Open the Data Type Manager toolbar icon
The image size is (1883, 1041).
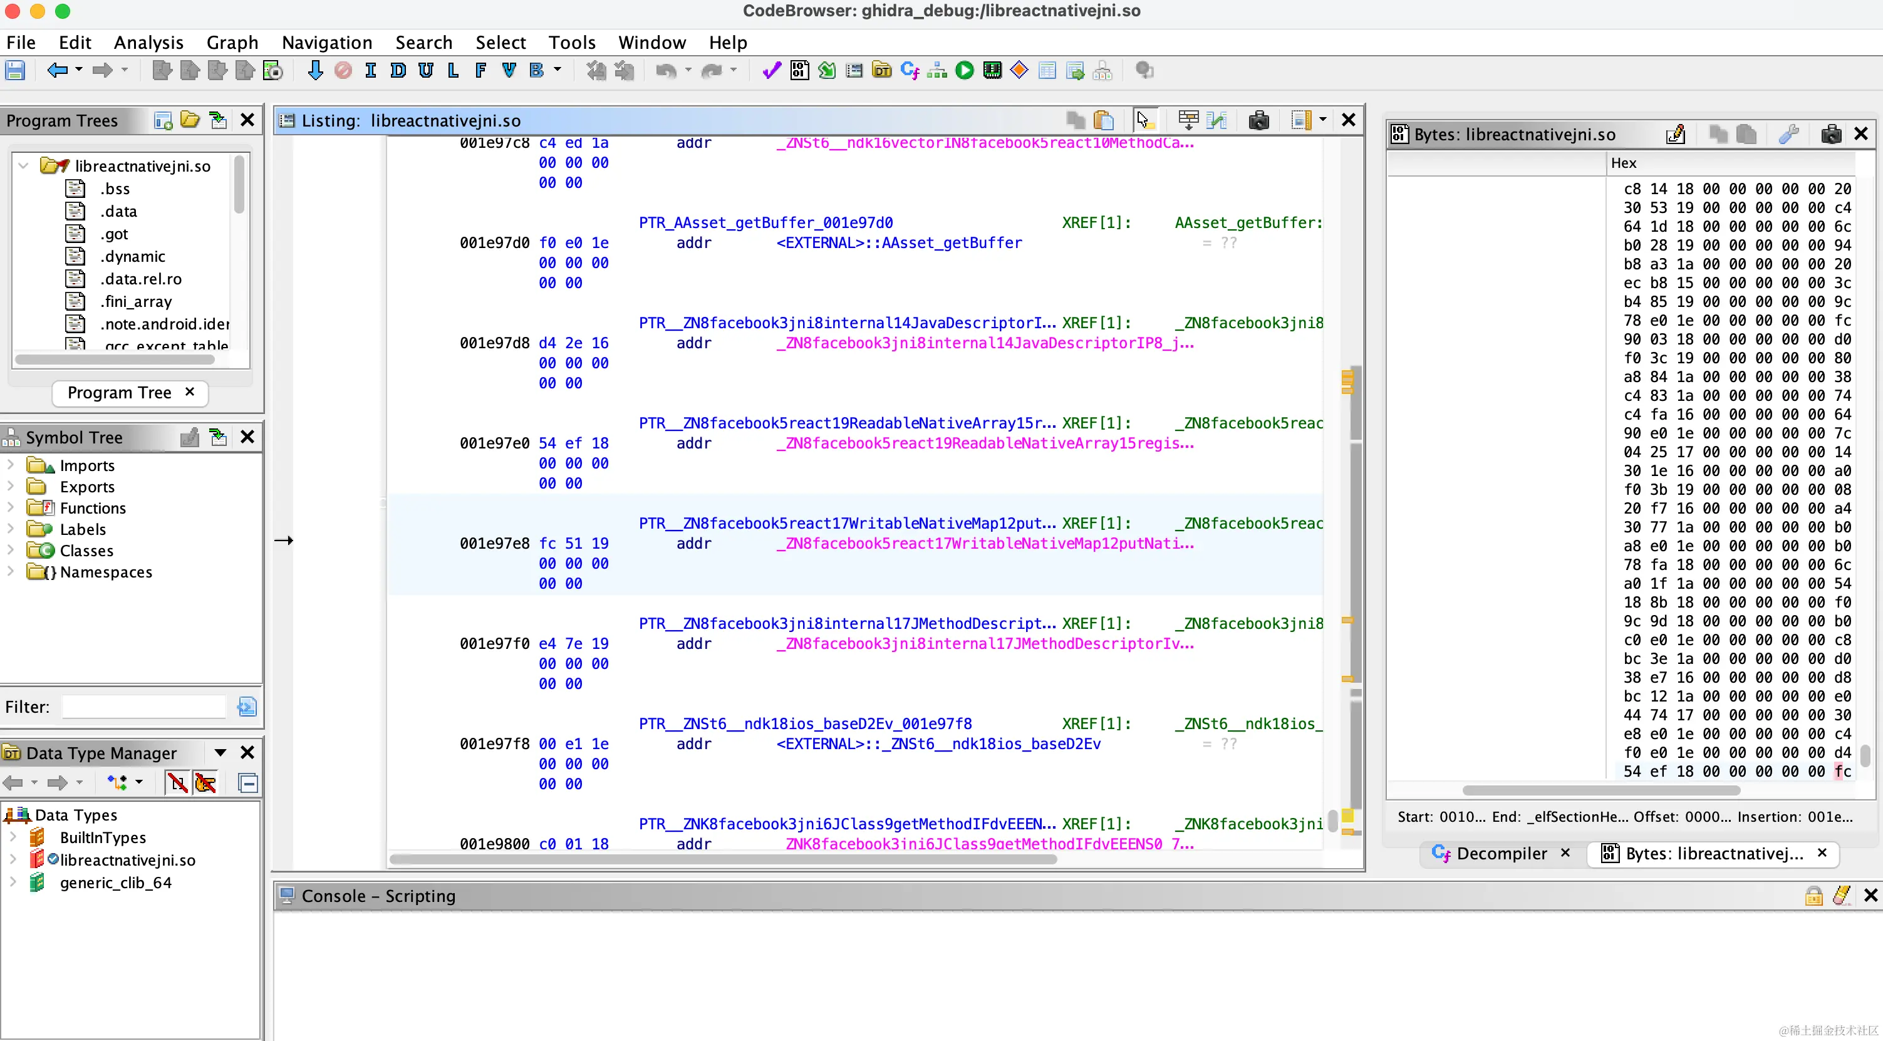pyautogui.click(x=882, y=71)
